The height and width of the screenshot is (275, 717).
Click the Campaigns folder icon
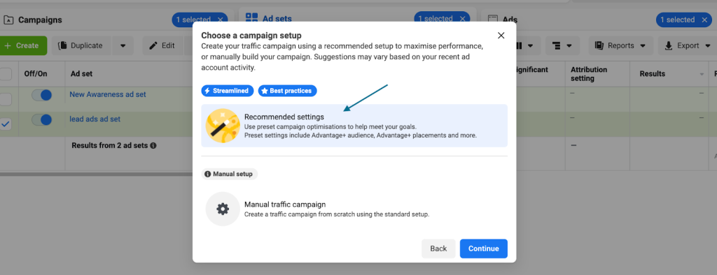click(8, 20)
